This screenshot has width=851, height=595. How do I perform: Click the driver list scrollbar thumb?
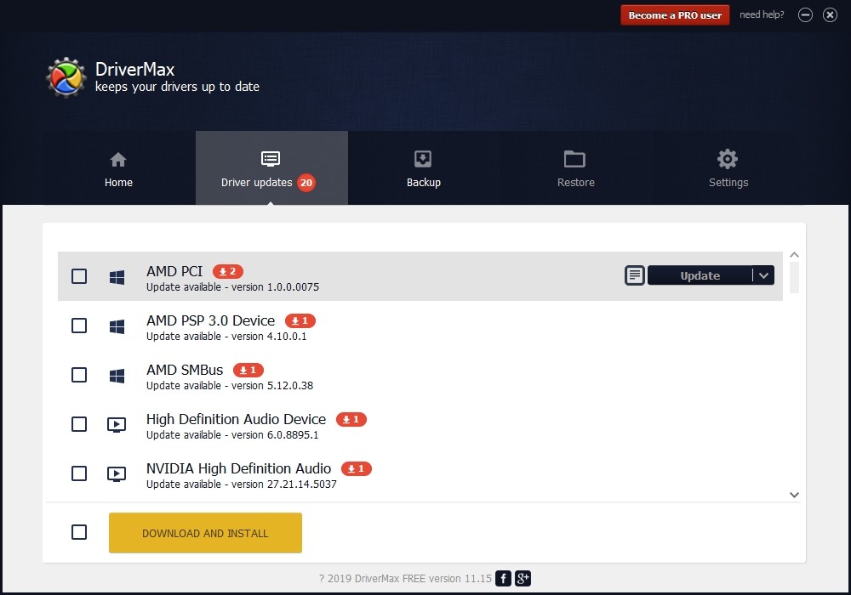pyautogui.click(x=795, y=277)
